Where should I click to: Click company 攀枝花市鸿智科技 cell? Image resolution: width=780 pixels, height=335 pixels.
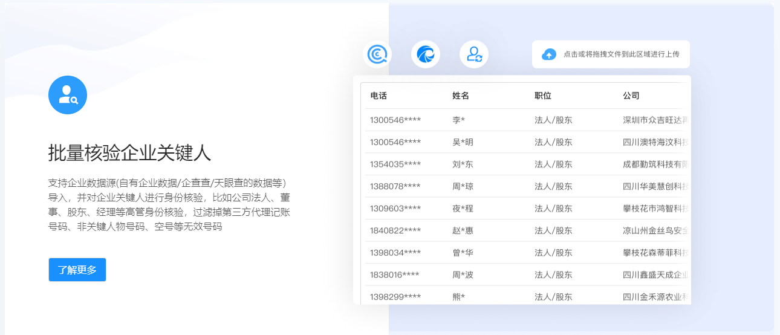pyautogui.click(x=656, y=209)
